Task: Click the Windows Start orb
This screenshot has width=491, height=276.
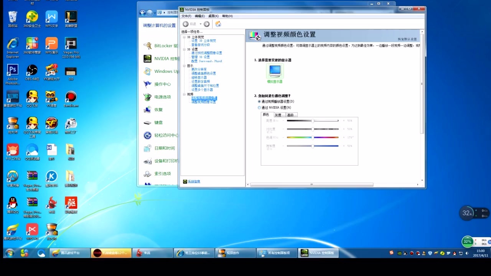Action: (10, 253)
